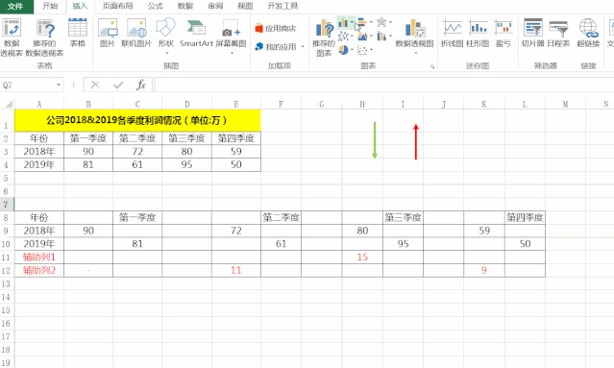Select the yellow title cell 公司2018&2019各季度利润情况
The height and width of the screenshot is (368, 614).
[x=137, y=120]
